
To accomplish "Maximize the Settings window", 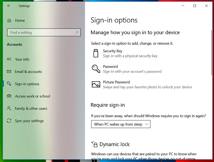I will pyautogui.click(x=195, y=6).
